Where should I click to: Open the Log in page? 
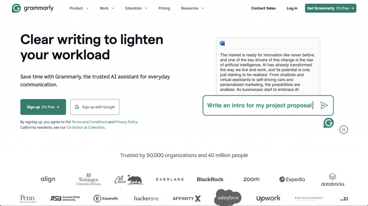click(x=292, y=8)
